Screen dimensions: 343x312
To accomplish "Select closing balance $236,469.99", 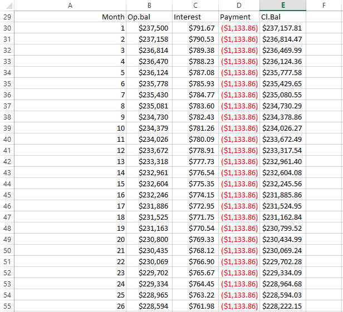I will point(283,50).
